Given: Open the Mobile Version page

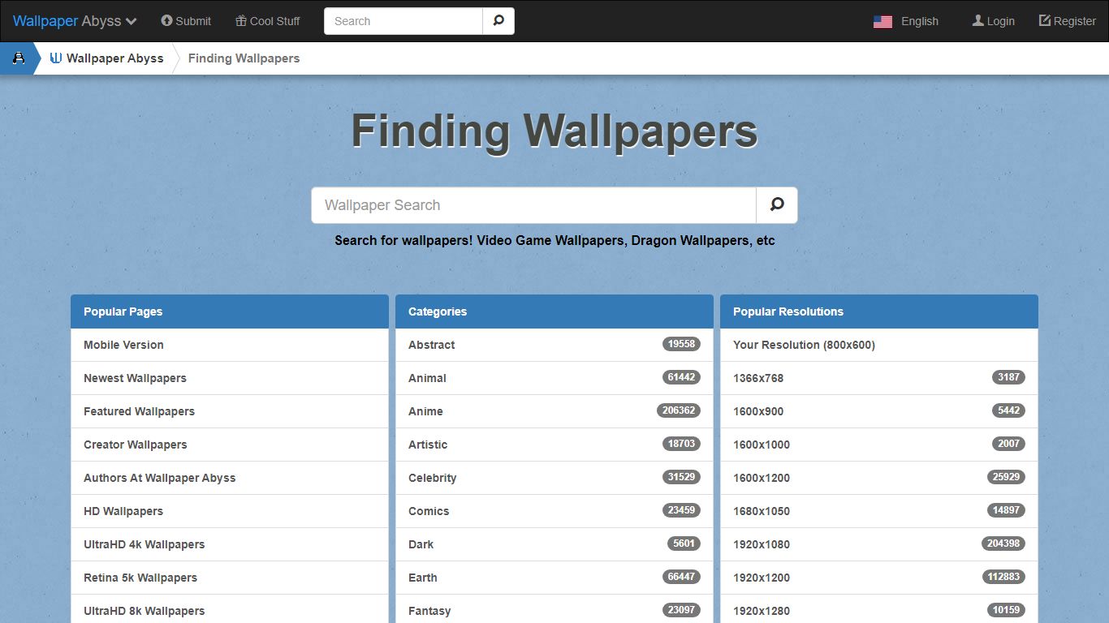Looking at the screenshot, I should point(230,345).
